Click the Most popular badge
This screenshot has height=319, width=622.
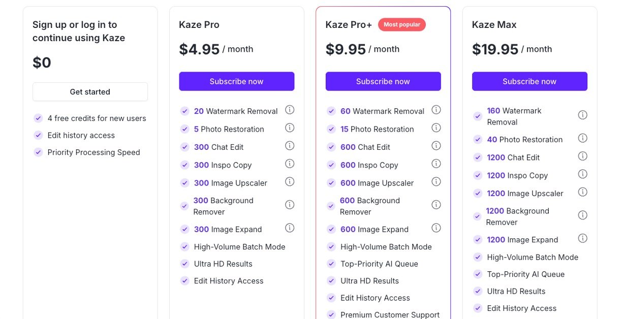pos(401,24)
